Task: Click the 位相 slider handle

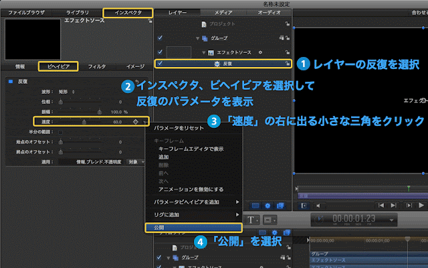Action: coord(61,102)
